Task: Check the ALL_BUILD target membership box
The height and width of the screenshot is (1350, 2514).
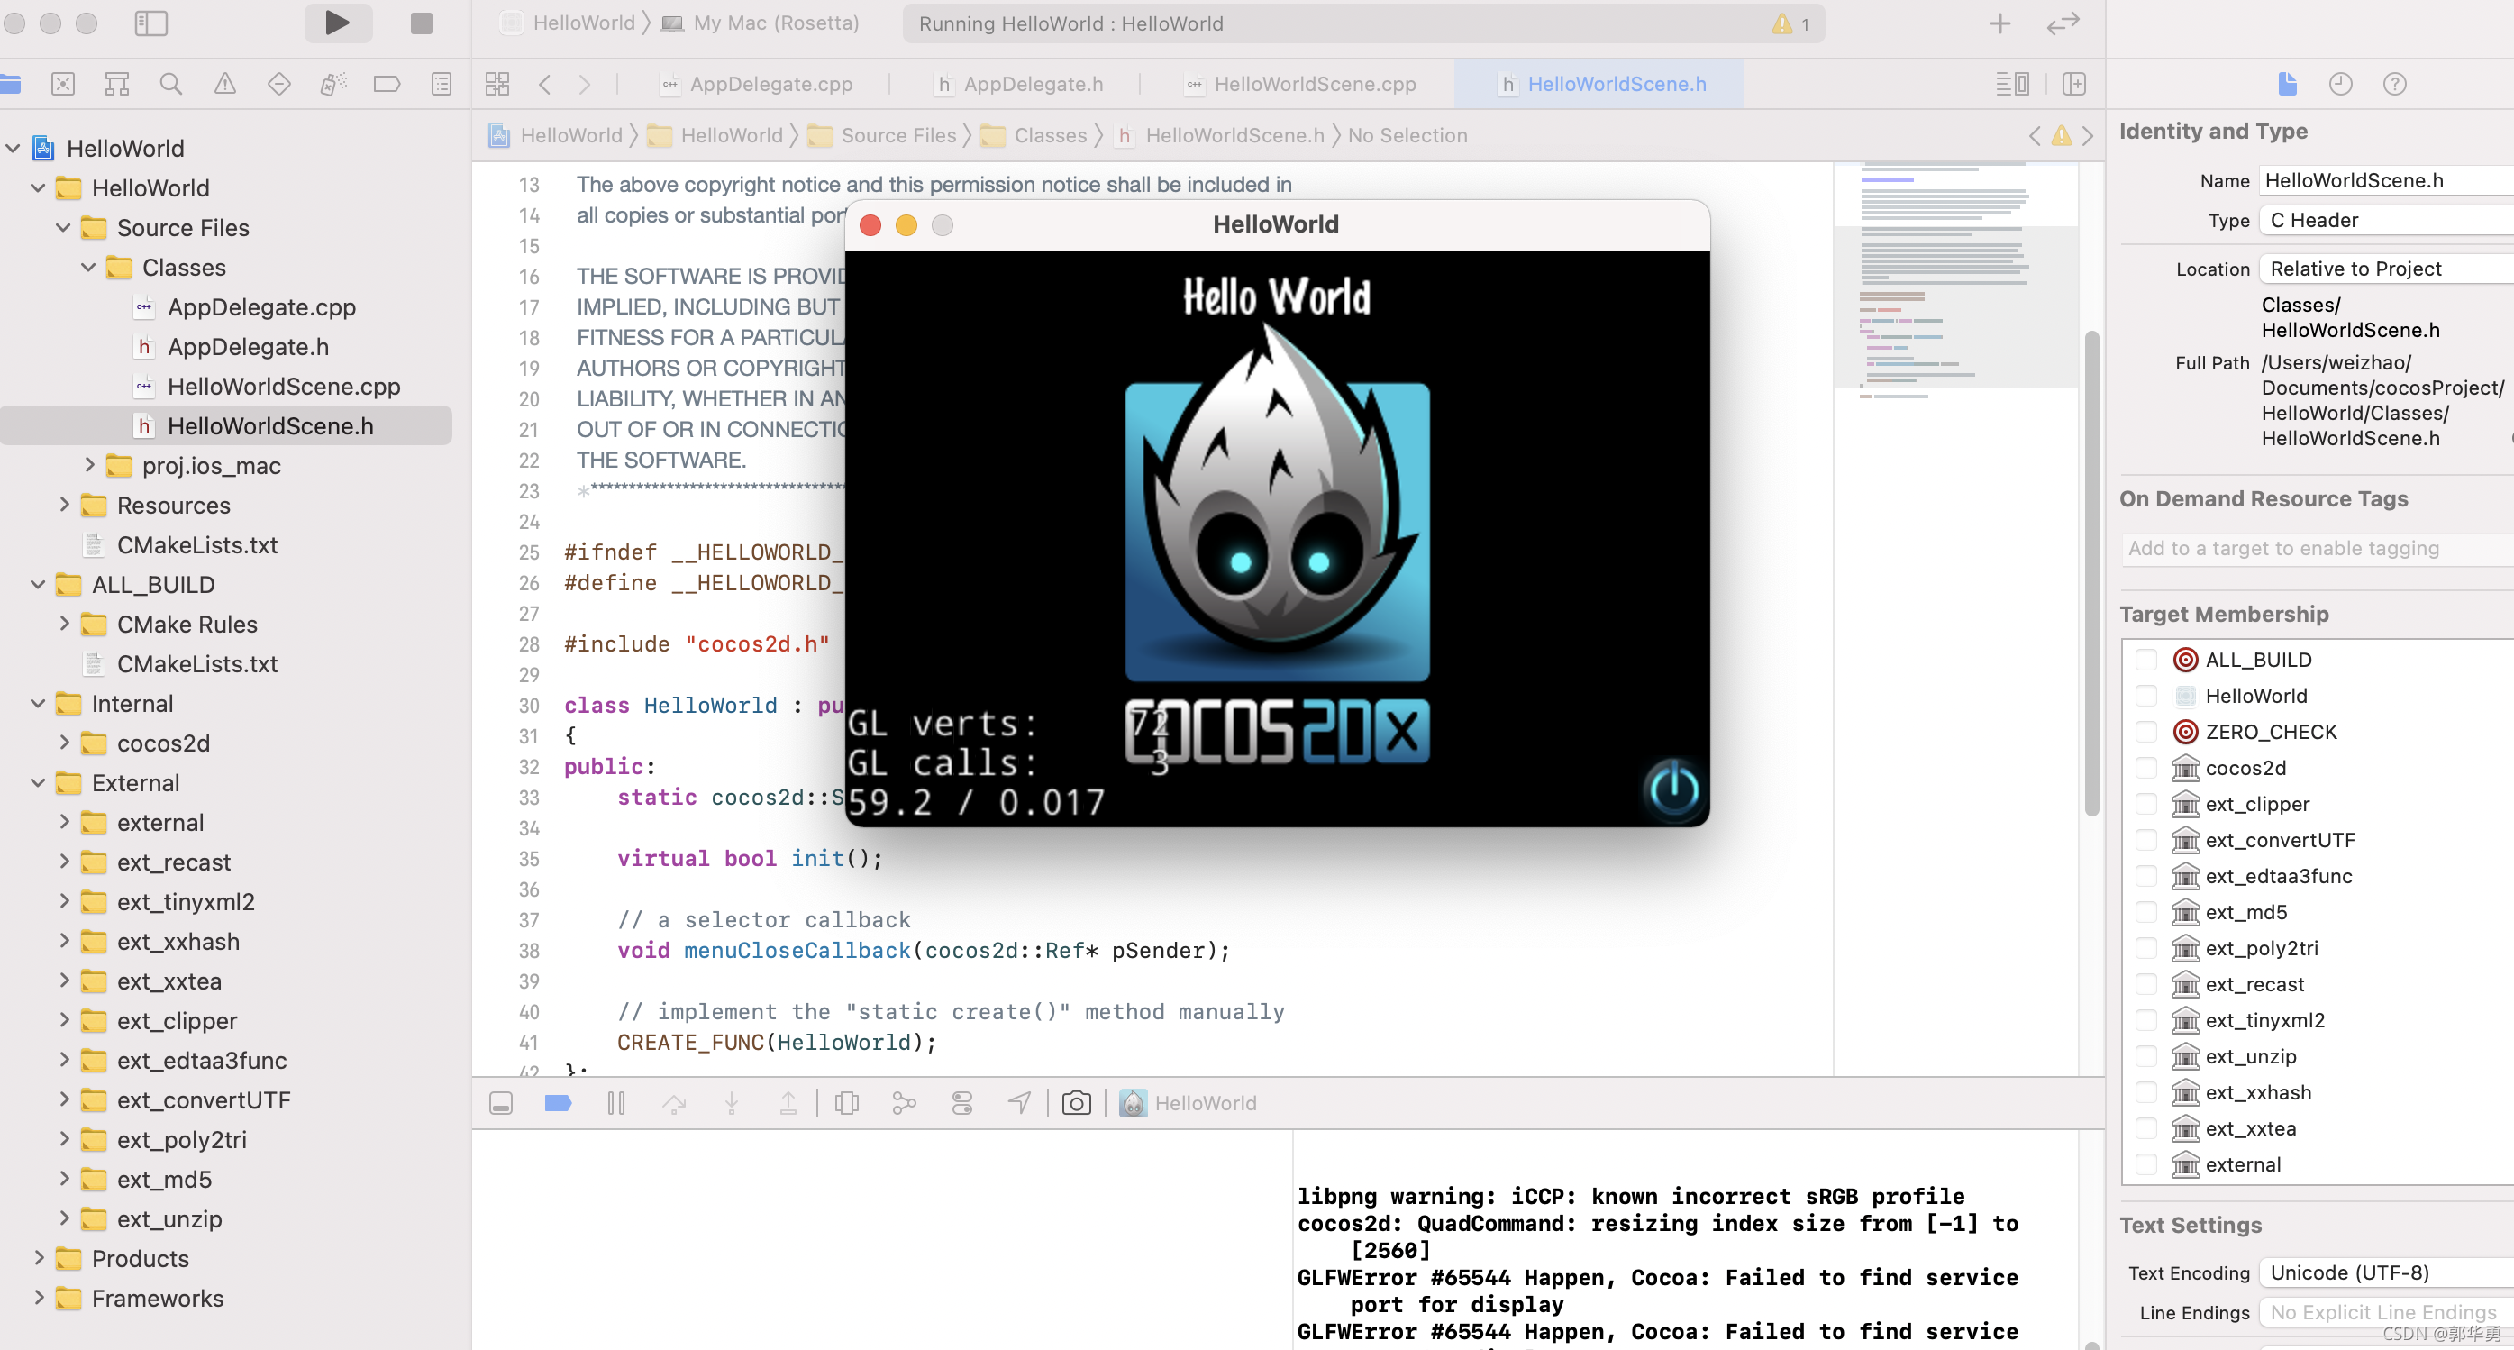Action: [2145, 660]
